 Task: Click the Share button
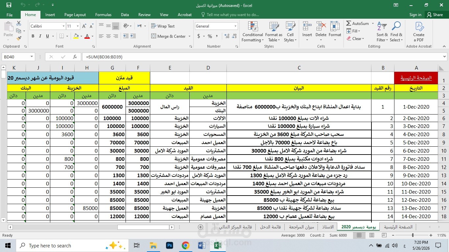(435, 15)
